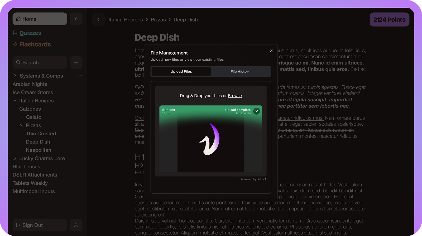422x236 pixels.
Task: Go to Home in sidebar
Action: coord(40,19)
